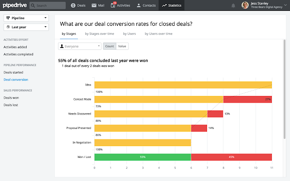Open Activities calendar icon with badge
The width and height of the screenshot is (290, 181).
(x=113, y=5)
